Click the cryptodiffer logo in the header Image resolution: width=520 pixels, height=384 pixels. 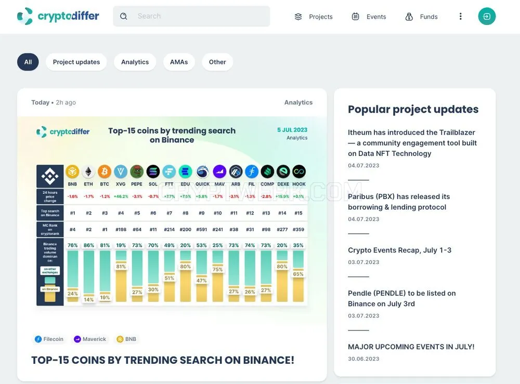click(x=58, y=16)
